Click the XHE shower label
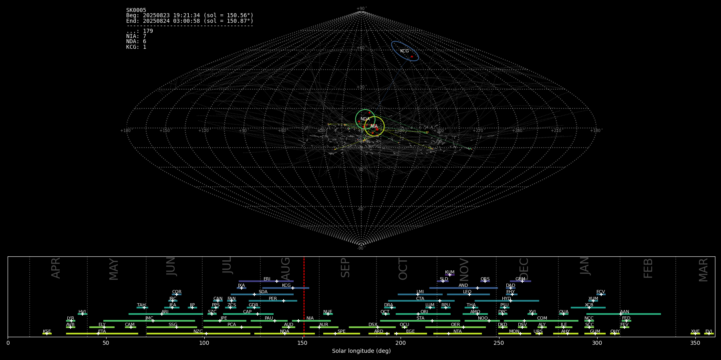The image size is (721, 360). click(695, 332)
